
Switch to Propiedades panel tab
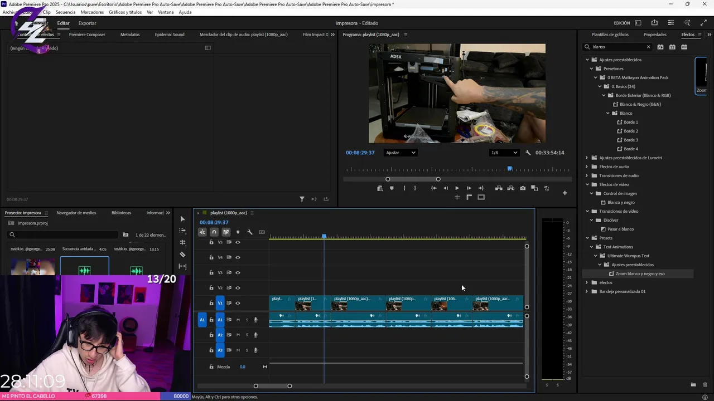point(655,35)
